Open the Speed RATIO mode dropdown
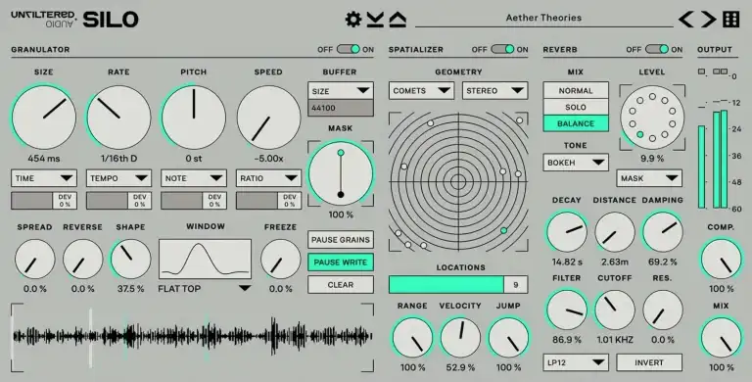 pos(268,178)
